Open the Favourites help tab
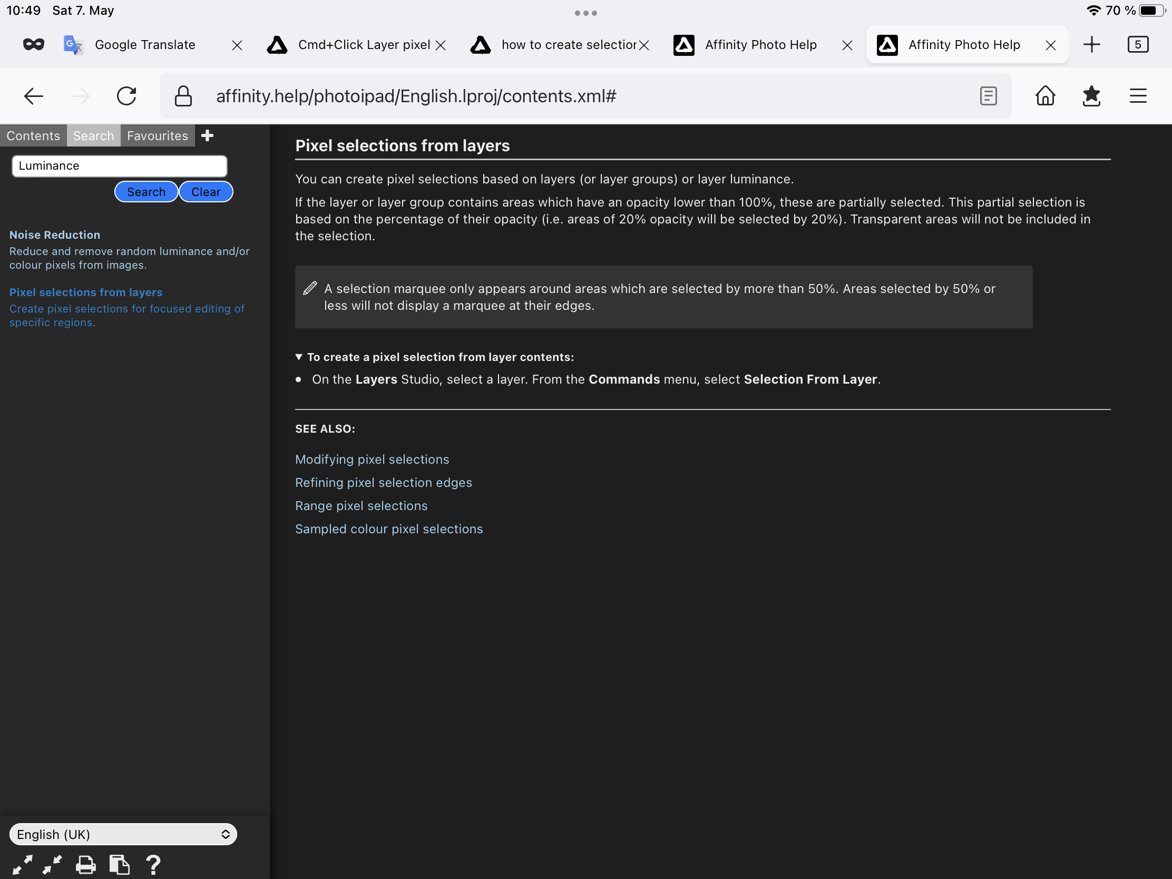 coord(158,135)
